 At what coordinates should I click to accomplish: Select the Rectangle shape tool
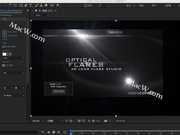pos(21,5)
